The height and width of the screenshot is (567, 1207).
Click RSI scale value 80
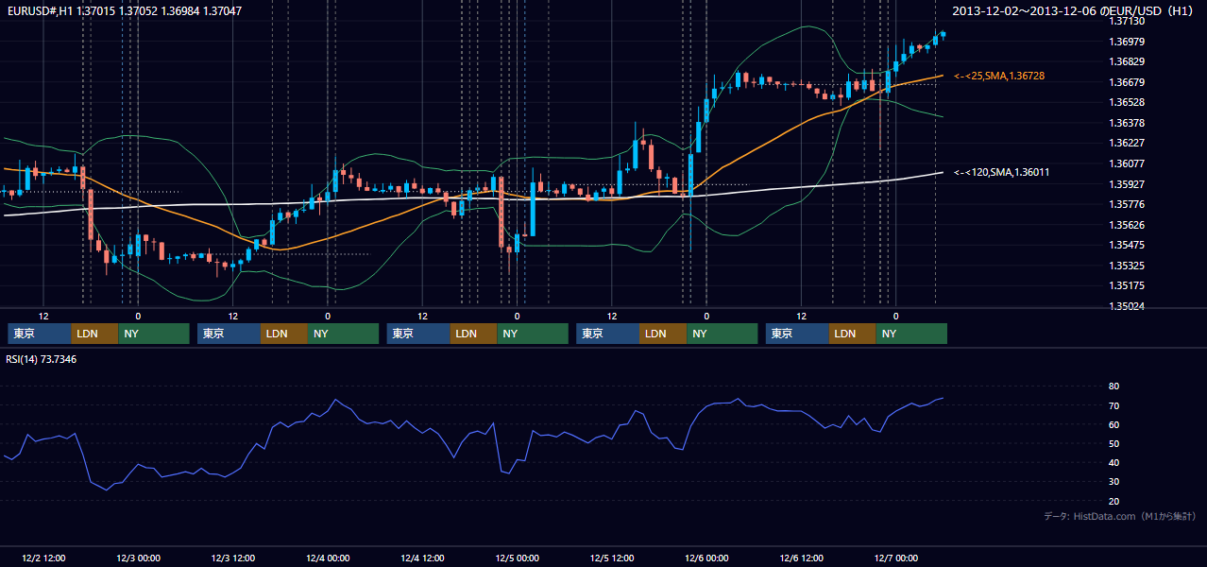(1113, 387)
